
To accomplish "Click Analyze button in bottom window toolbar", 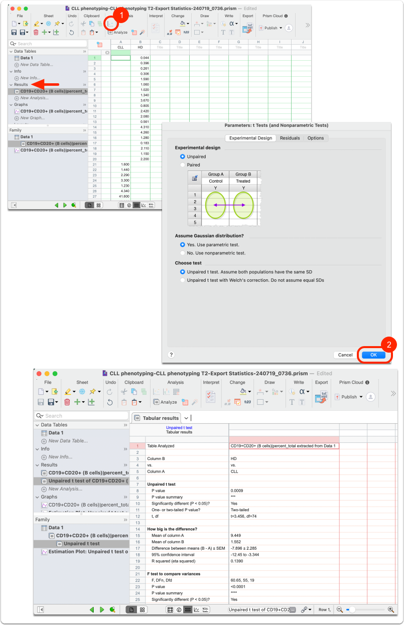I will click(x=165, y=402).
